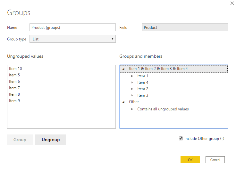Confirm with the OK button

190,160
